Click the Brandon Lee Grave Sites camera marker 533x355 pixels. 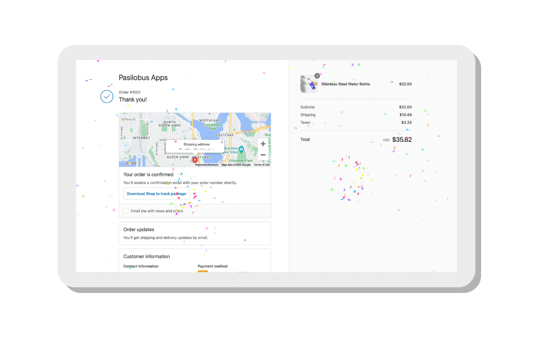click(x=241, y=149)
